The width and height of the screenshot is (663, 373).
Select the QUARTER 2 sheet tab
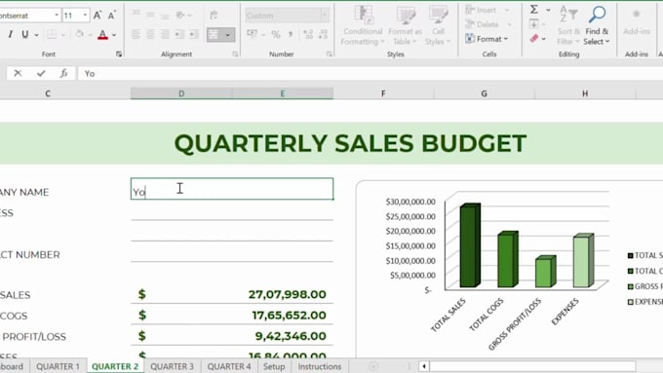[x=115, y=366]
